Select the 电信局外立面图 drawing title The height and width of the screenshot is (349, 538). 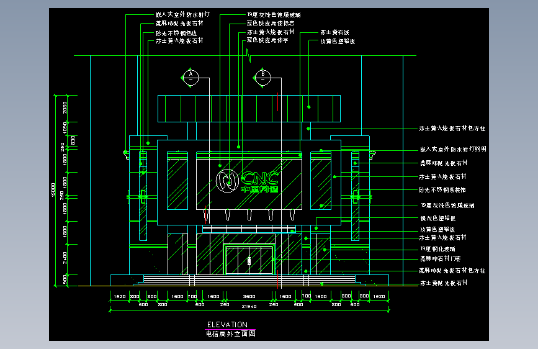click(231, 334)
